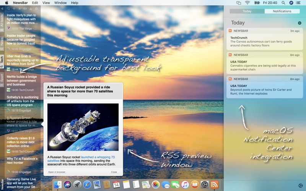306x191 pixels.
Task: Open USA TODAY Beyoncé twins notification
Action: pyautogui.click(x=265, y=87)
